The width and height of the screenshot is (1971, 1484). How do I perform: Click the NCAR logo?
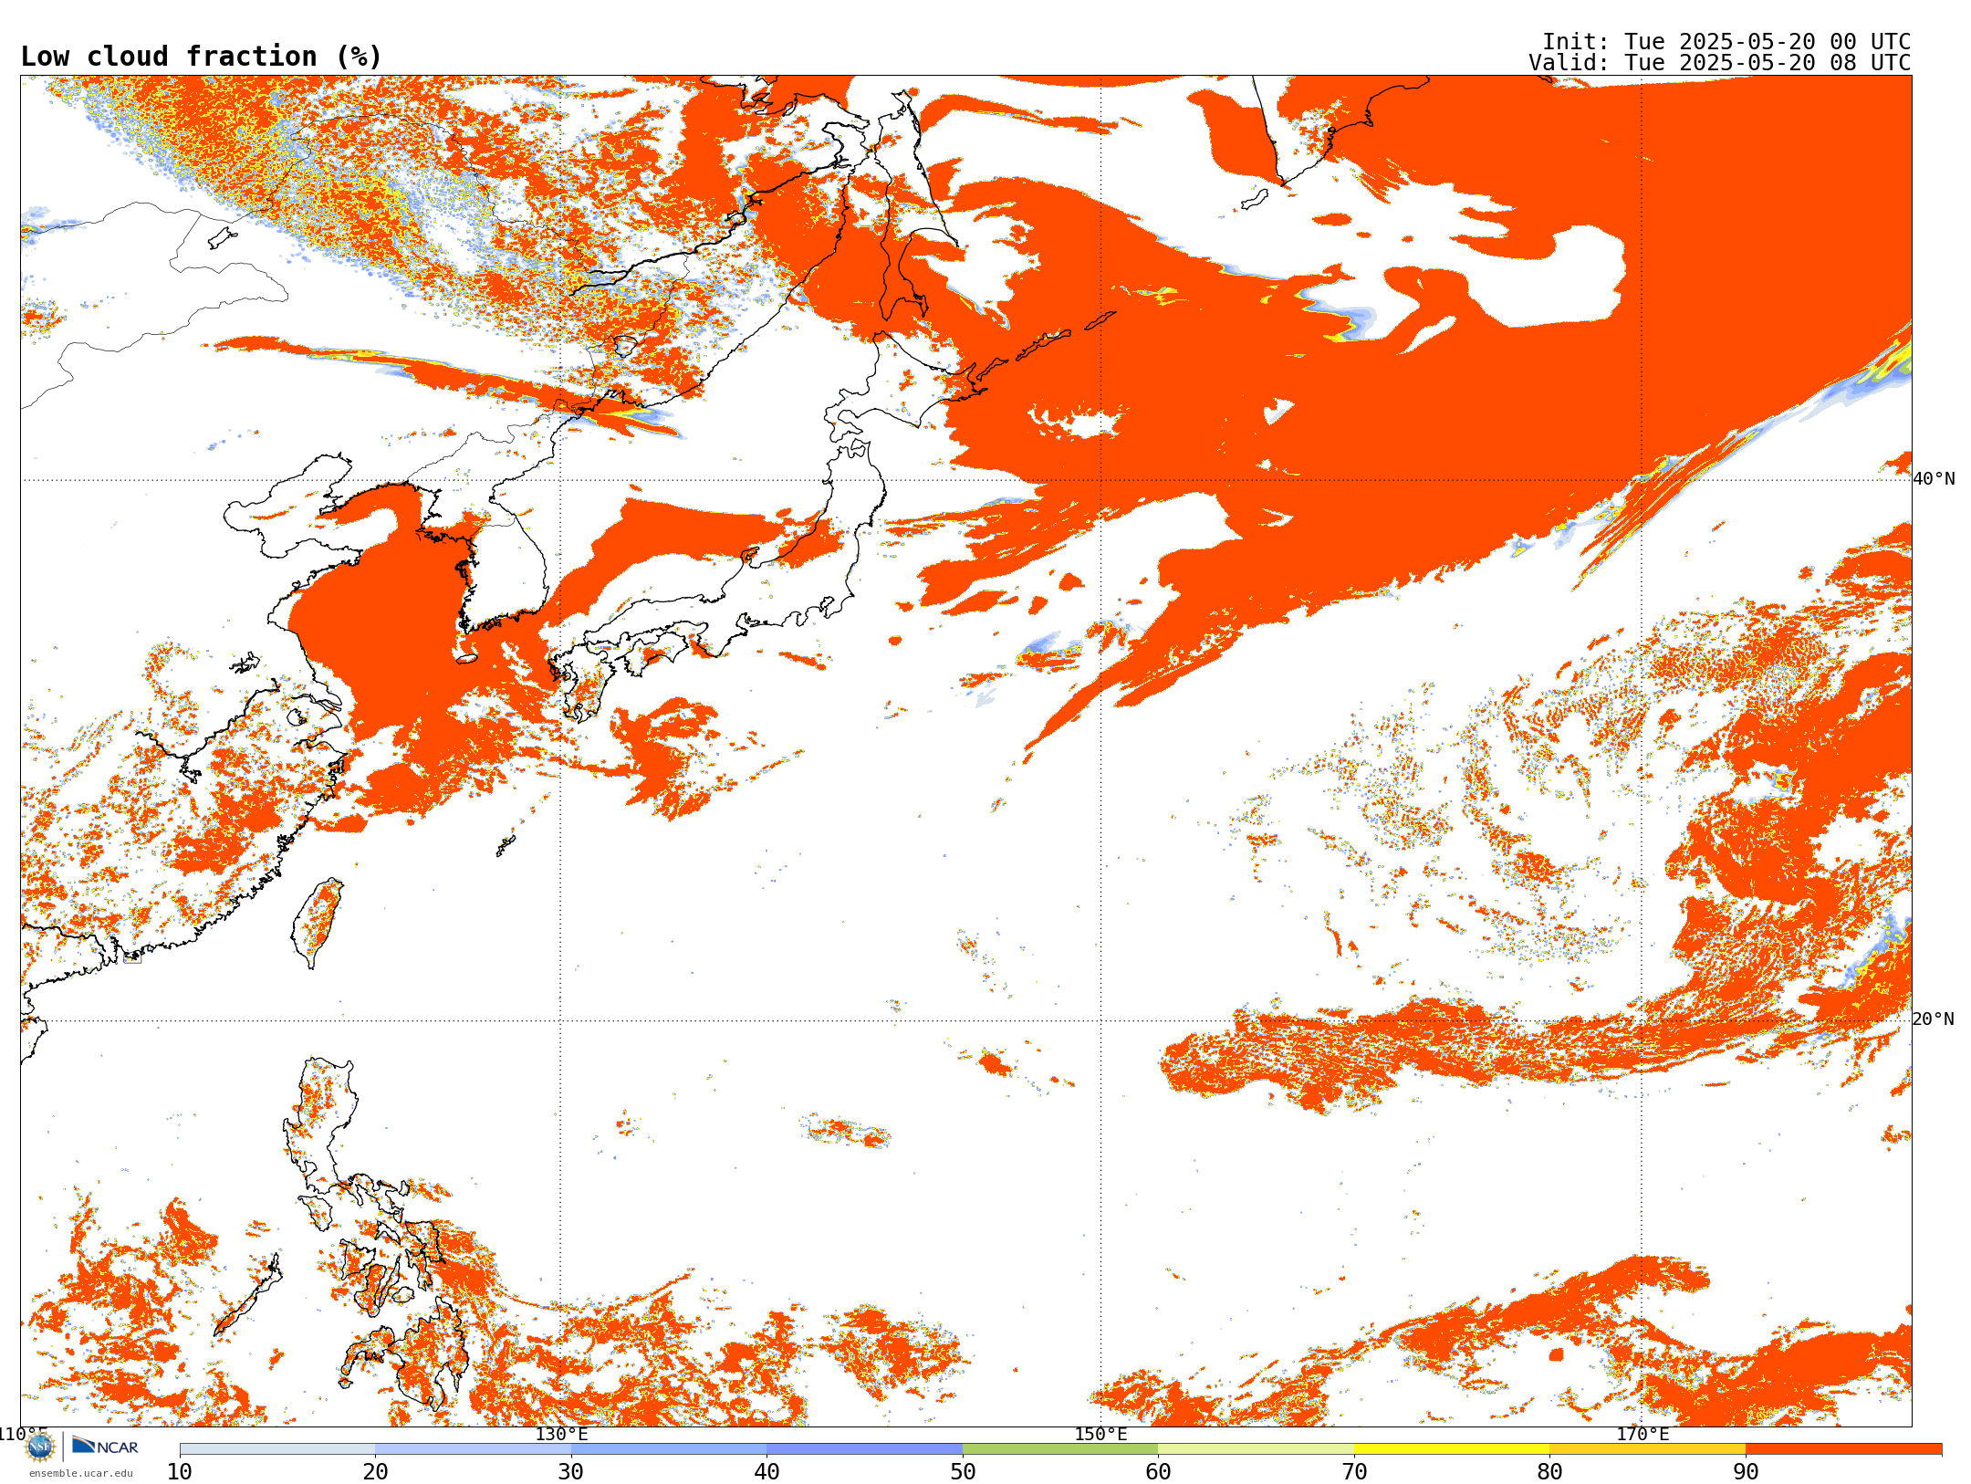(x=105, y=1447)
